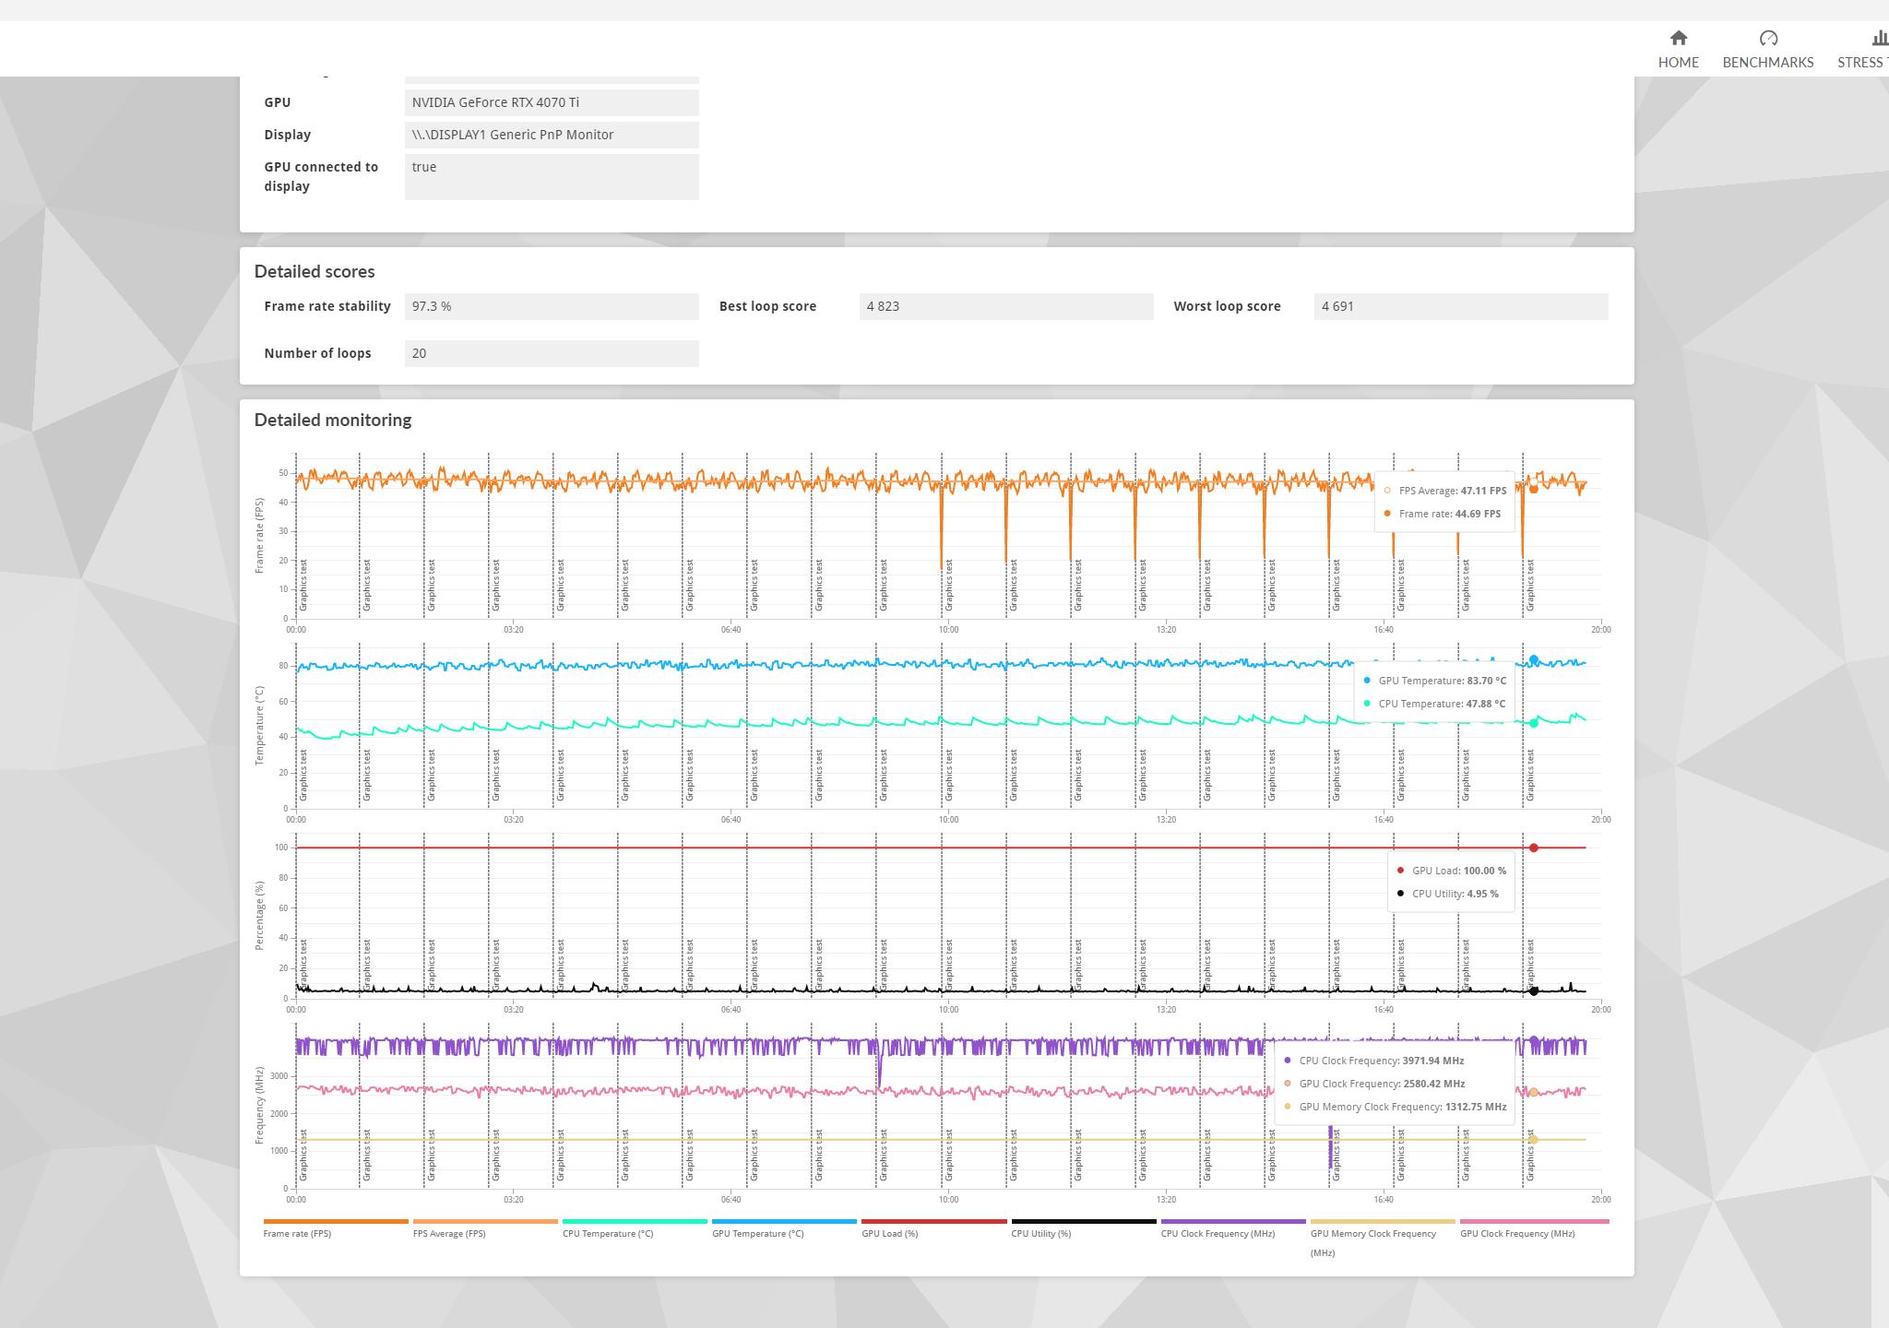
Task: Click the blue GPU temperature data point marker
Action: coord(1534,659)
